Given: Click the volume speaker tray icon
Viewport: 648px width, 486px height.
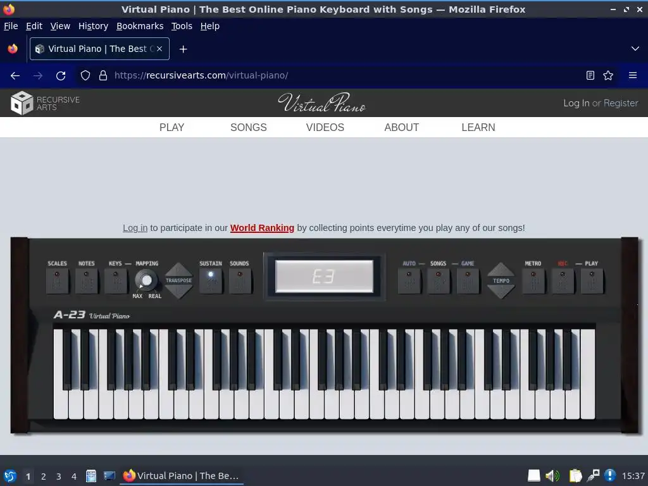Looking at the screenshot, I should [552, 476].
